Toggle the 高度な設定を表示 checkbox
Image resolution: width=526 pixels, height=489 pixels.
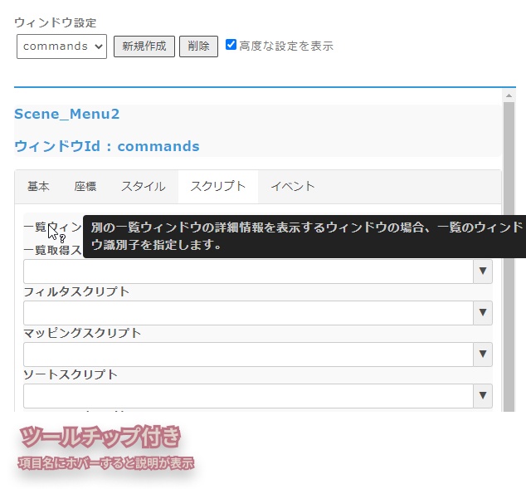pyautogui.click(x=231, y=45)
